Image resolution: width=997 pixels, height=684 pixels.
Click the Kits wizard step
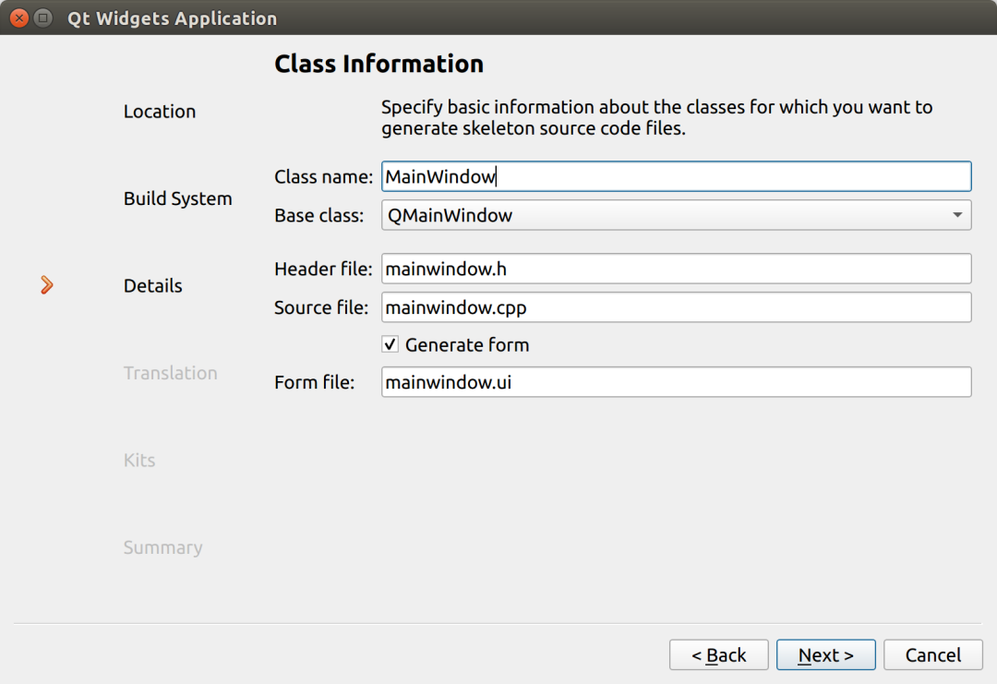point(139,461)
